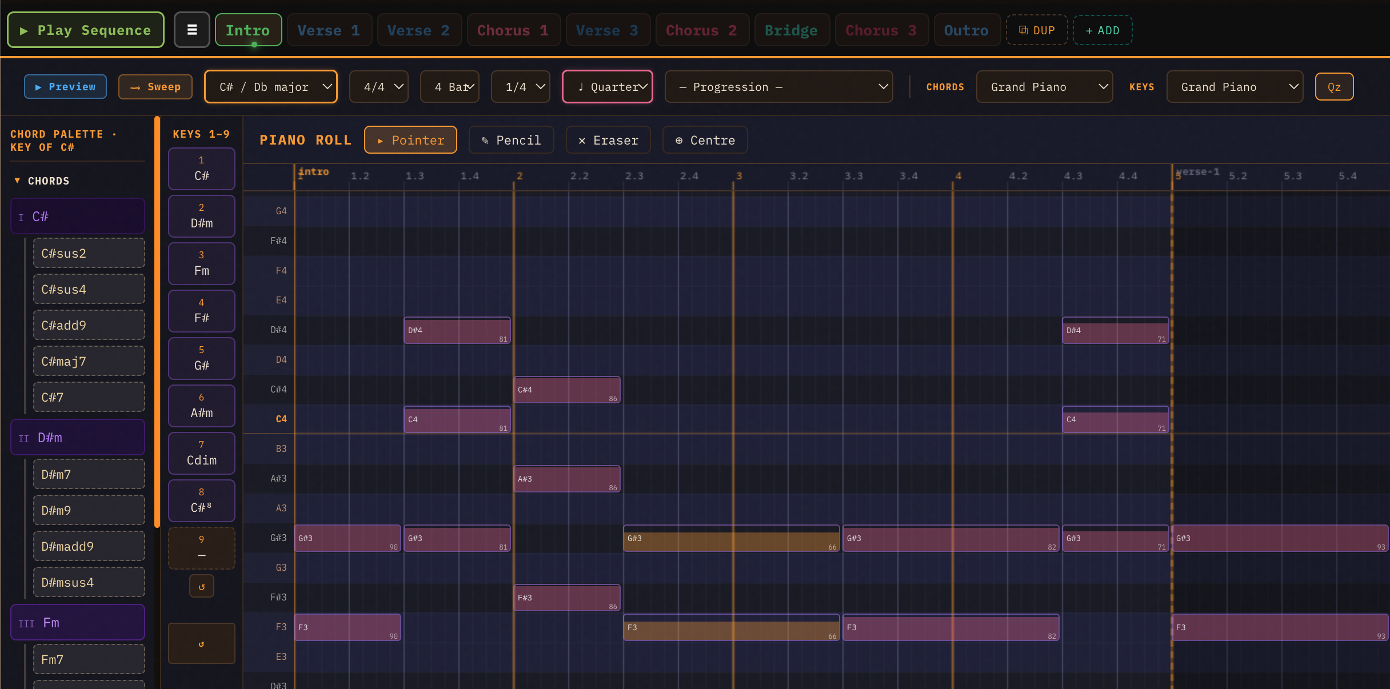This screenshot has width=1390, height=689.
Task: Open the Keys instrument Grand Piano dropdown
Action: click(1235, 87)
